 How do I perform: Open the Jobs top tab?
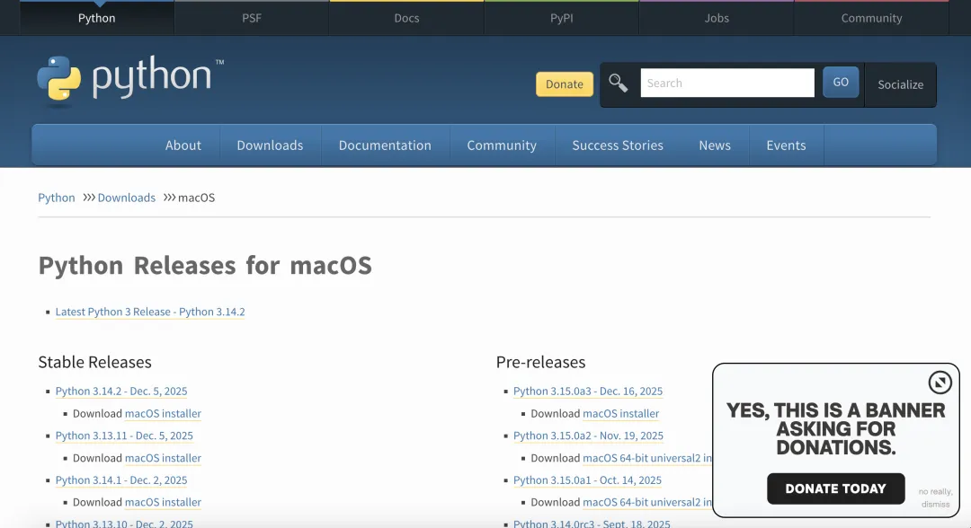717,18
